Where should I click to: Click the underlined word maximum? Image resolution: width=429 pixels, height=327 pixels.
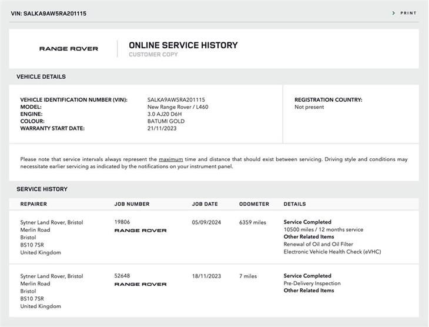click(171, 159)
